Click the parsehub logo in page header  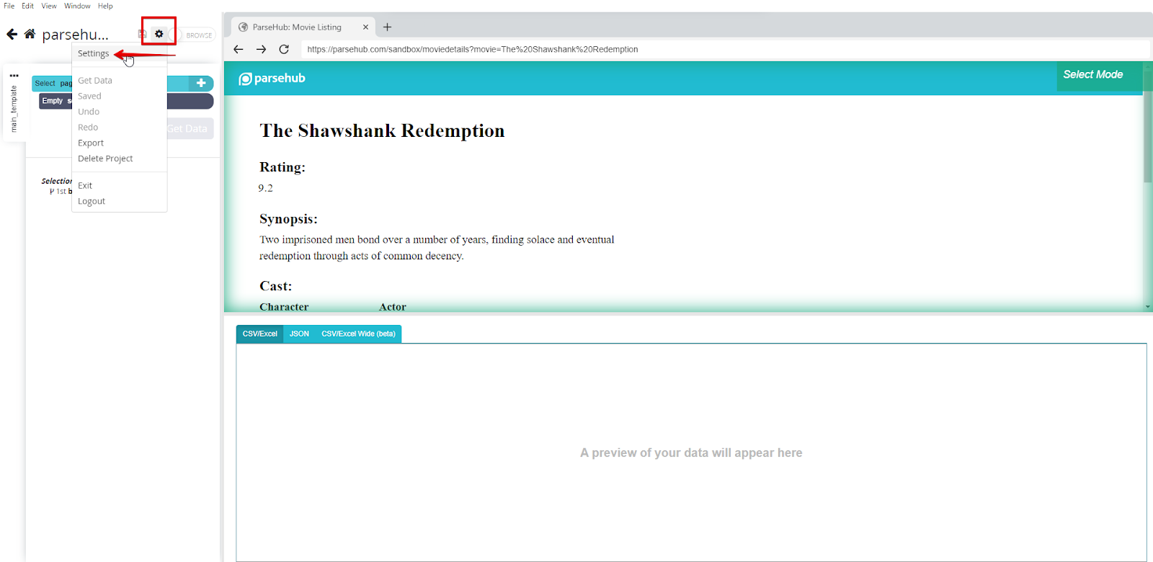coord(272,79)
